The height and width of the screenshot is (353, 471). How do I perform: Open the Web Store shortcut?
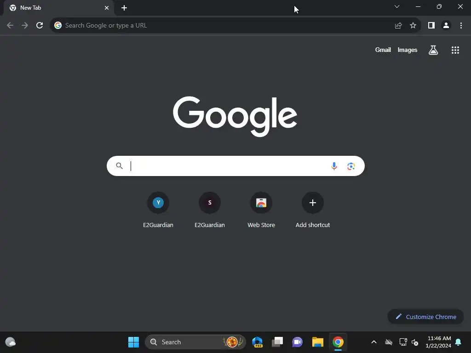pyautogui.click(x=261, y=210)
